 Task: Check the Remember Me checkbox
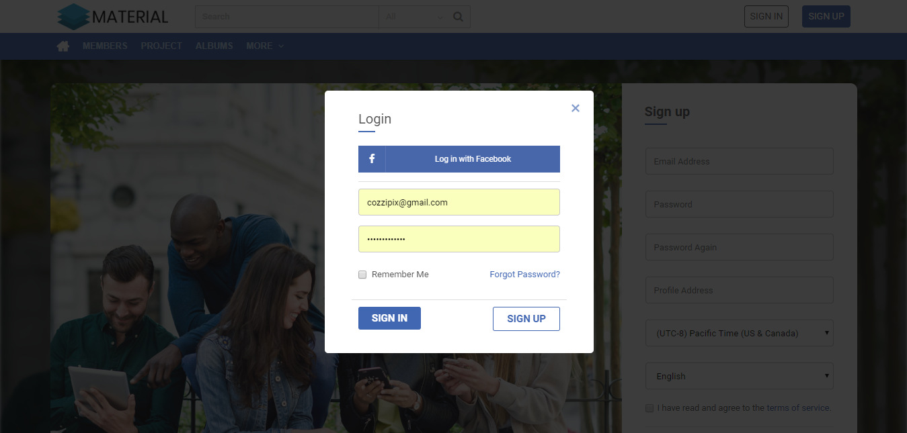coord(362,275)
